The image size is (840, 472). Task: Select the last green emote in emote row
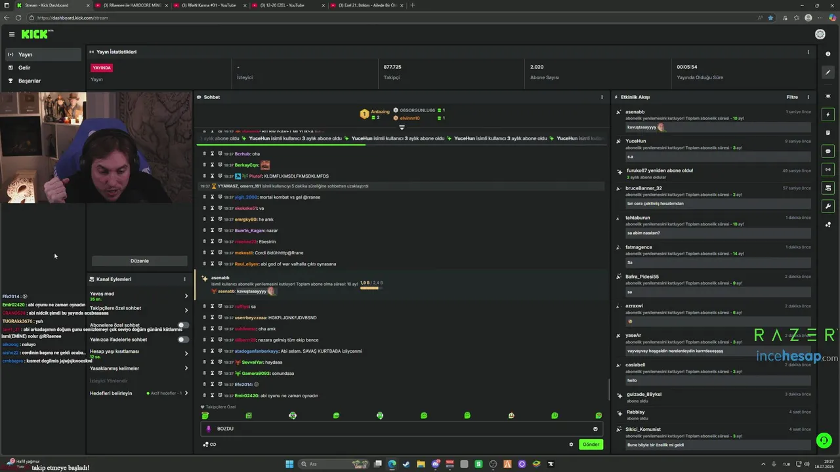(x=598, y=416)
